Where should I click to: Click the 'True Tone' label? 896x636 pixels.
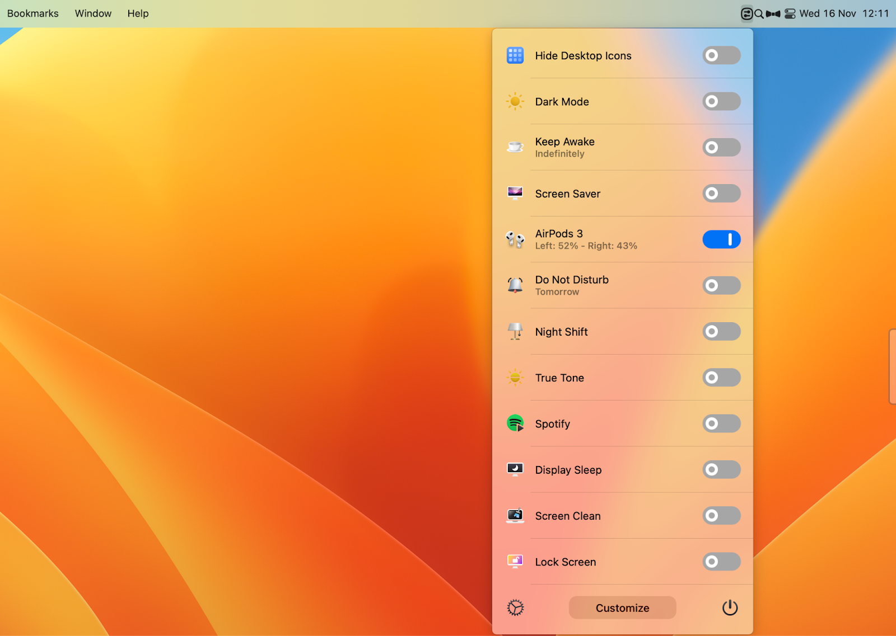(559, 378)
